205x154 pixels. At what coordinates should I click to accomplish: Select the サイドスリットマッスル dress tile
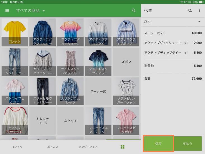coord(70,62)
